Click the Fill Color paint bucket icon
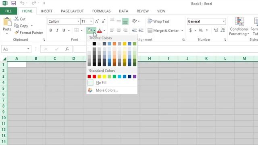Viewport: 258px width, 145px height. (x=89, y=30)
